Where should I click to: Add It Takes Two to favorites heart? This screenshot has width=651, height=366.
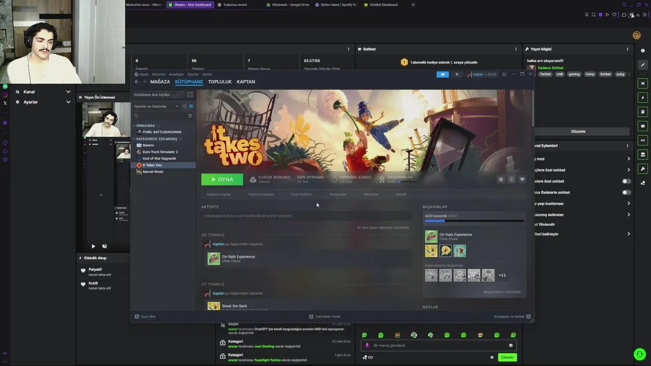click(x=522, y=179)
